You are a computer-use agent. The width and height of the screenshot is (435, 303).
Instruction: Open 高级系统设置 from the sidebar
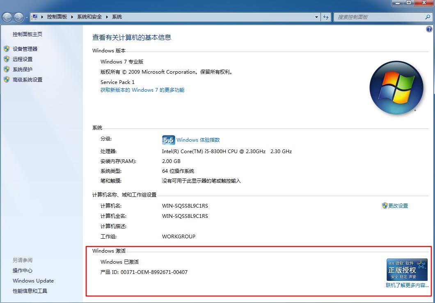click(27, 79)
